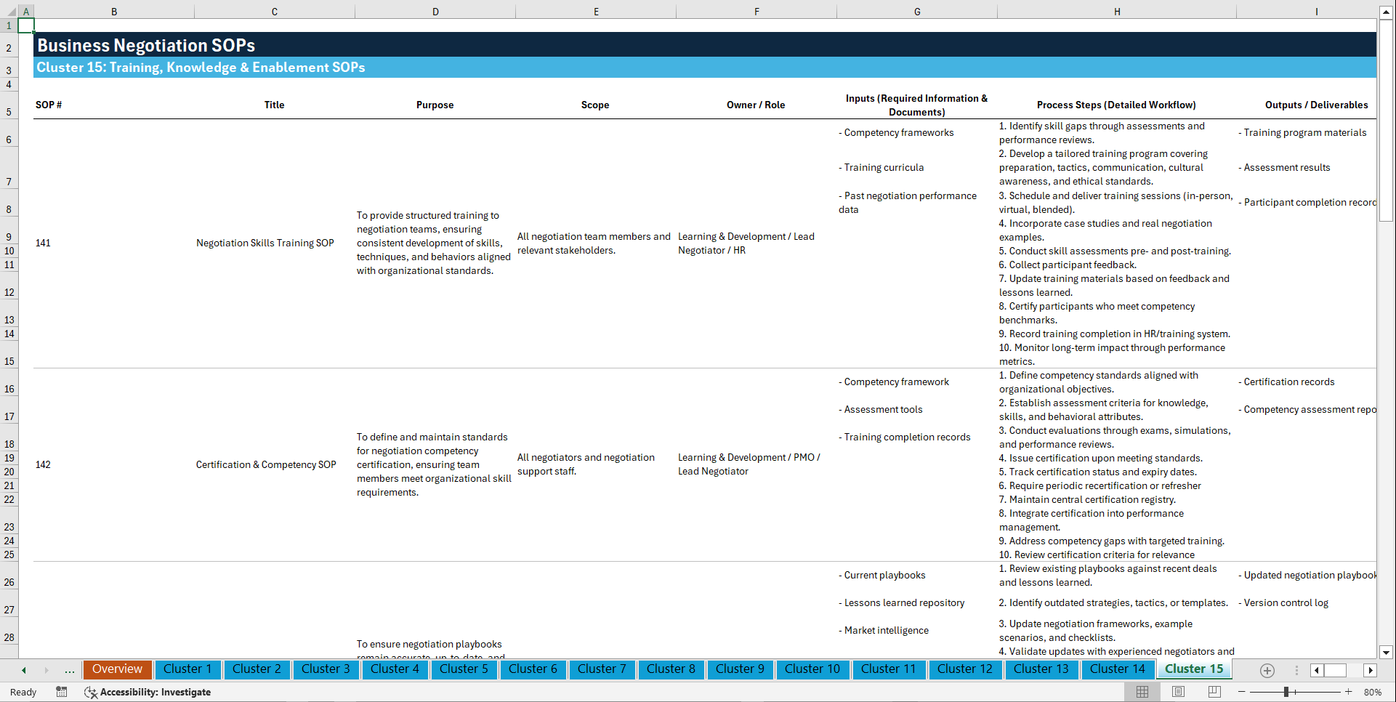The width and height of the screenshot is (1396, 702).
Task: Open sheet options via vertical ellipsis icon
Action: click(1296, 671)
